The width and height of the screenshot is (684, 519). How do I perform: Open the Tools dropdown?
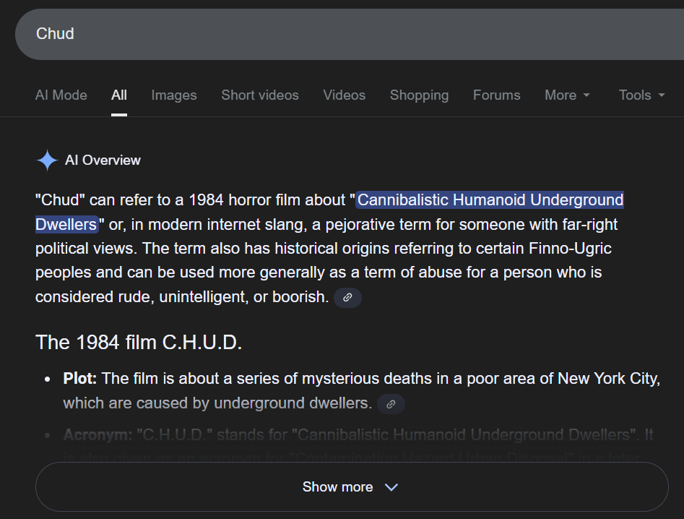(641, 95)
